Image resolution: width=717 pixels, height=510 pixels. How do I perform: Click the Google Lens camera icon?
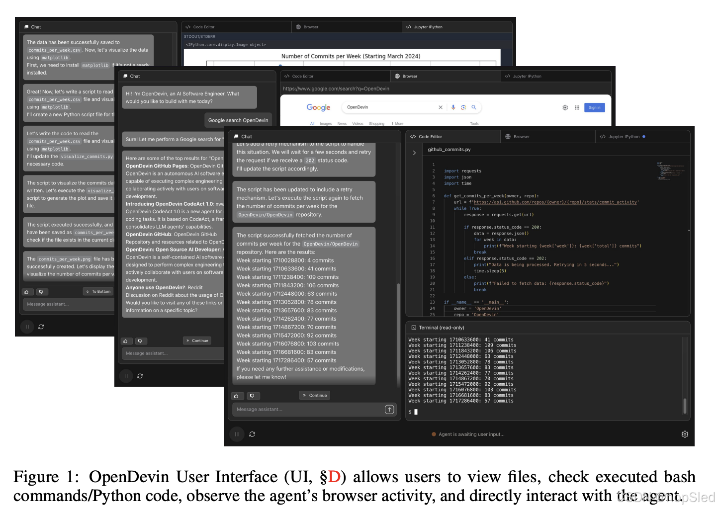463,107
